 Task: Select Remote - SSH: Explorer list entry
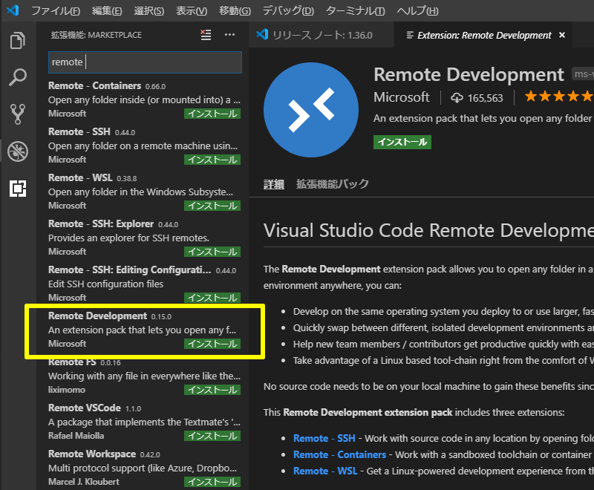[143, 238]
